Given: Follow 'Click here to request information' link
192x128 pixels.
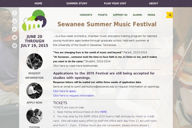Looking at the screenshot, I should pyautogui.click(x=74, y=96).
